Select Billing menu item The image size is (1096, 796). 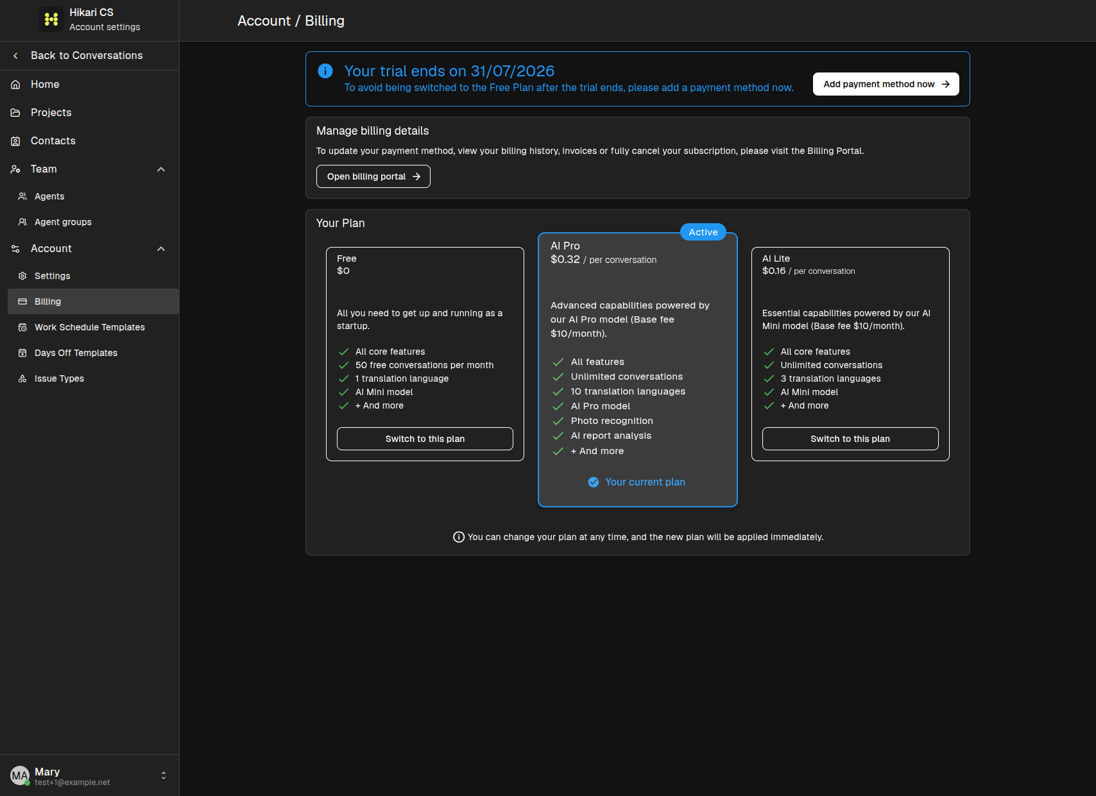pyautogui.click(x=93, y=301)
